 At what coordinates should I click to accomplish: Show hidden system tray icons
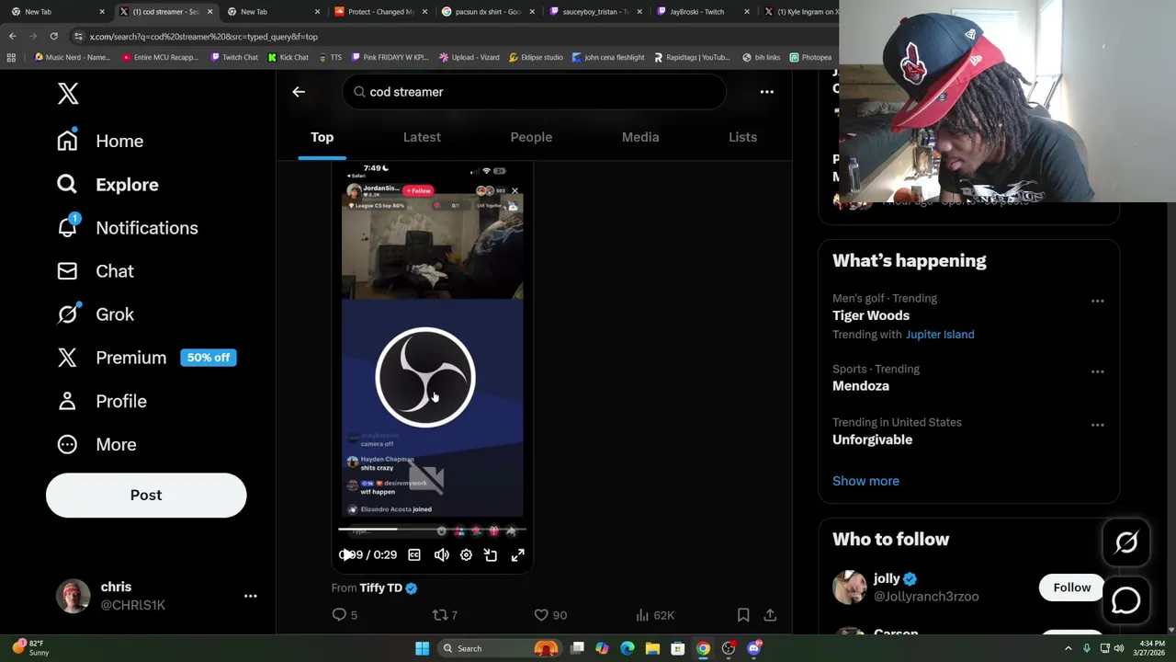[1068, 648]
